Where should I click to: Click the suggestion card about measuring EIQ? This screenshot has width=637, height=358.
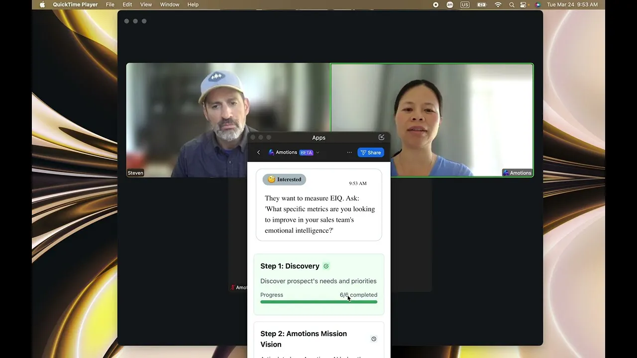(319, 205)
